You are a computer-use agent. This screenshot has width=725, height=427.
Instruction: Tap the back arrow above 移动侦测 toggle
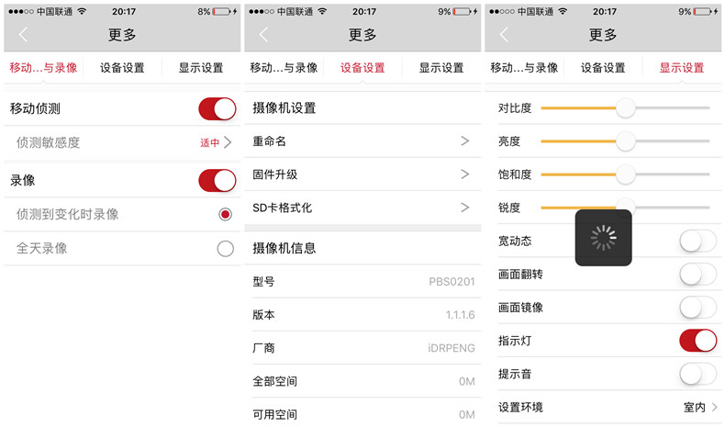point(23,35)
